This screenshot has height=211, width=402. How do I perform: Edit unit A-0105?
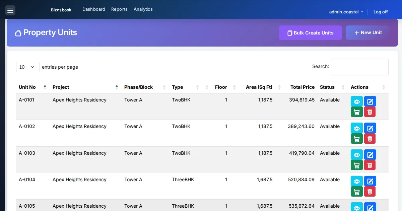pos(370,207)
